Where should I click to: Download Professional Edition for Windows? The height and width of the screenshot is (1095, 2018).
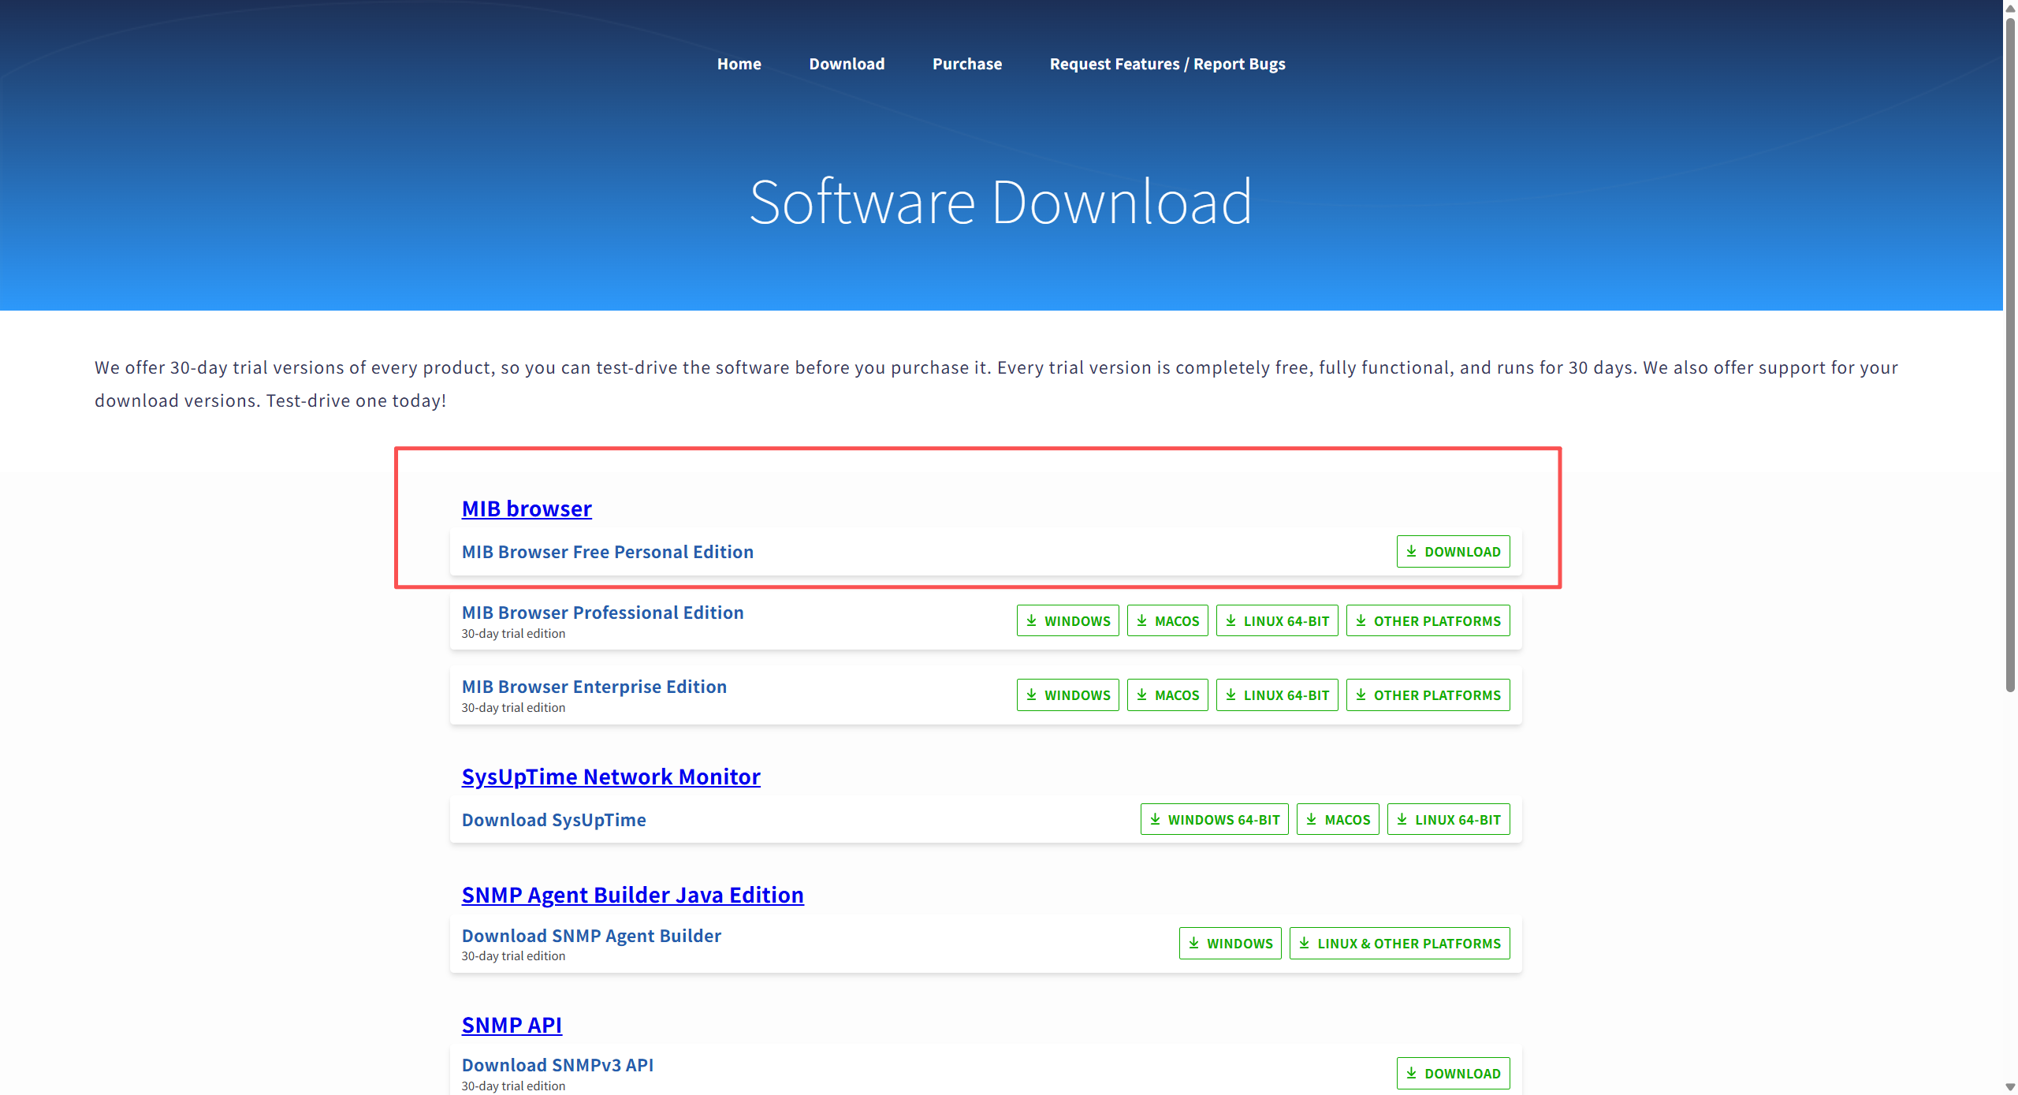1067,621
